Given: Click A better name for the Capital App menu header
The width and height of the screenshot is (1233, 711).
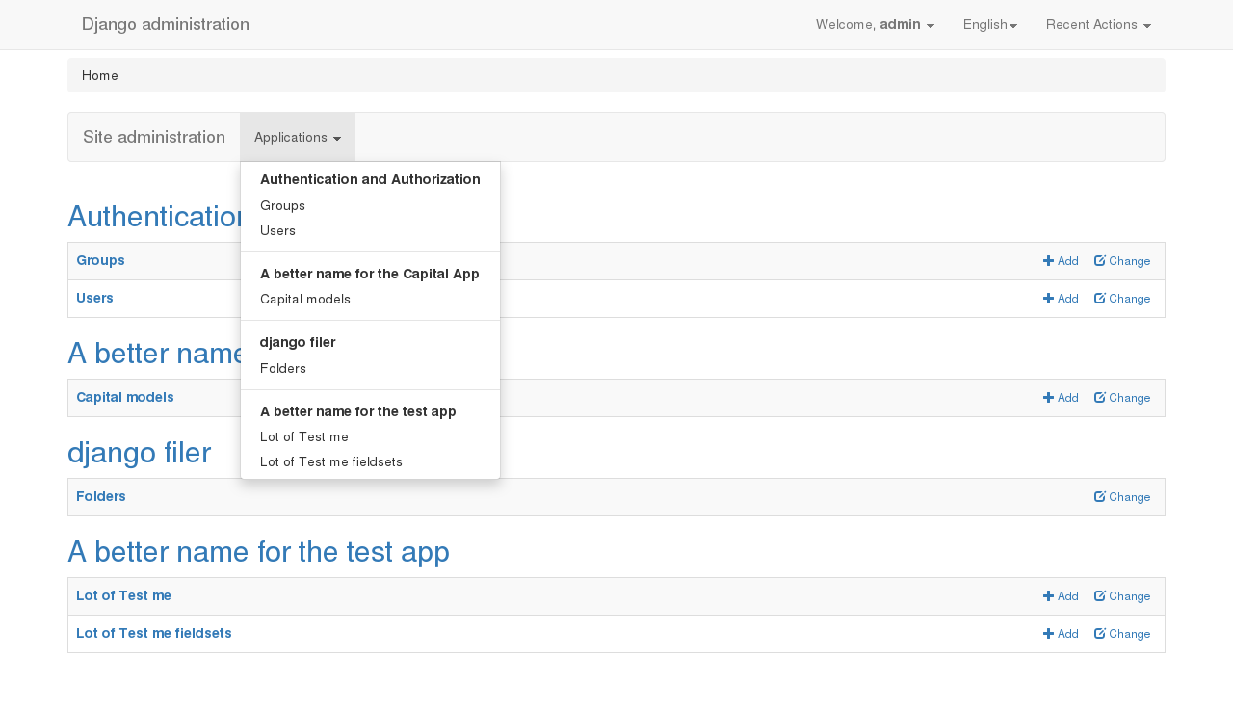Looking at the screenshot, I should 370,274.
